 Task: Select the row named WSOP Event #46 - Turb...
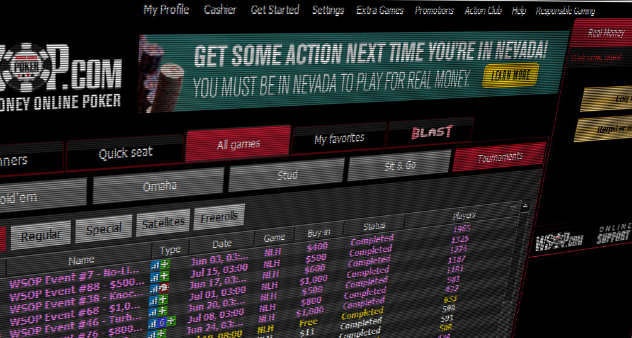click(x=74, y=325)
